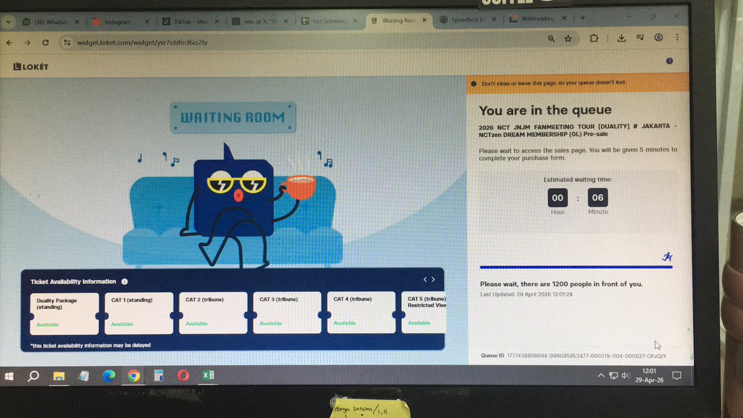Open Google Chrome from the taskbar
The width and height of the screenshot is (743, 418).
tap(133, 376)
